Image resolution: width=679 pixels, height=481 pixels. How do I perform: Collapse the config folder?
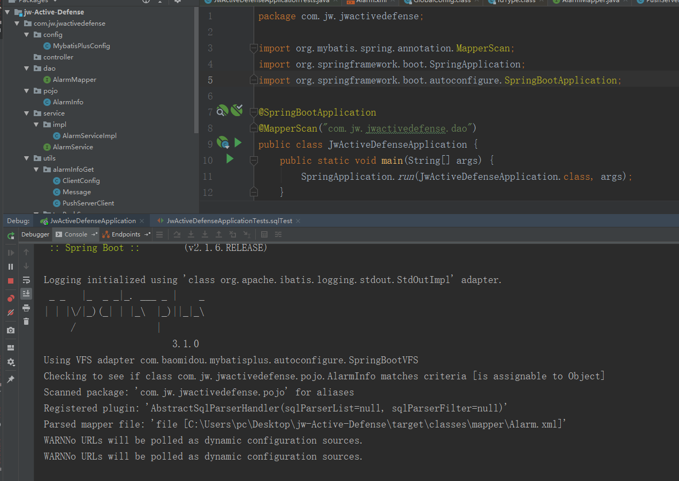[27, 35]
